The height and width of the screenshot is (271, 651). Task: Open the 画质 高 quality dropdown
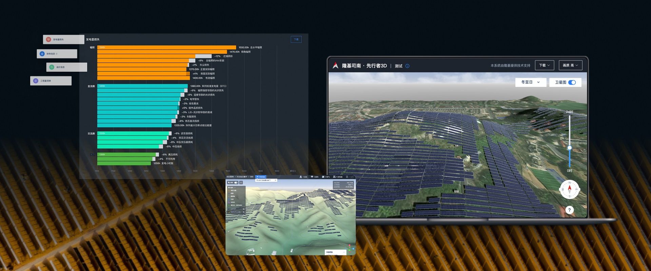point(570,65)
